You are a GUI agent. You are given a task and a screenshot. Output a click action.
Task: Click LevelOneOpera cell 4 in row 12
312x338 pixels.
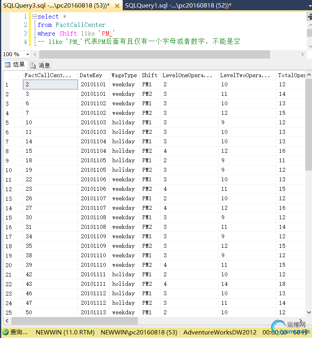[x=189, y=189]
